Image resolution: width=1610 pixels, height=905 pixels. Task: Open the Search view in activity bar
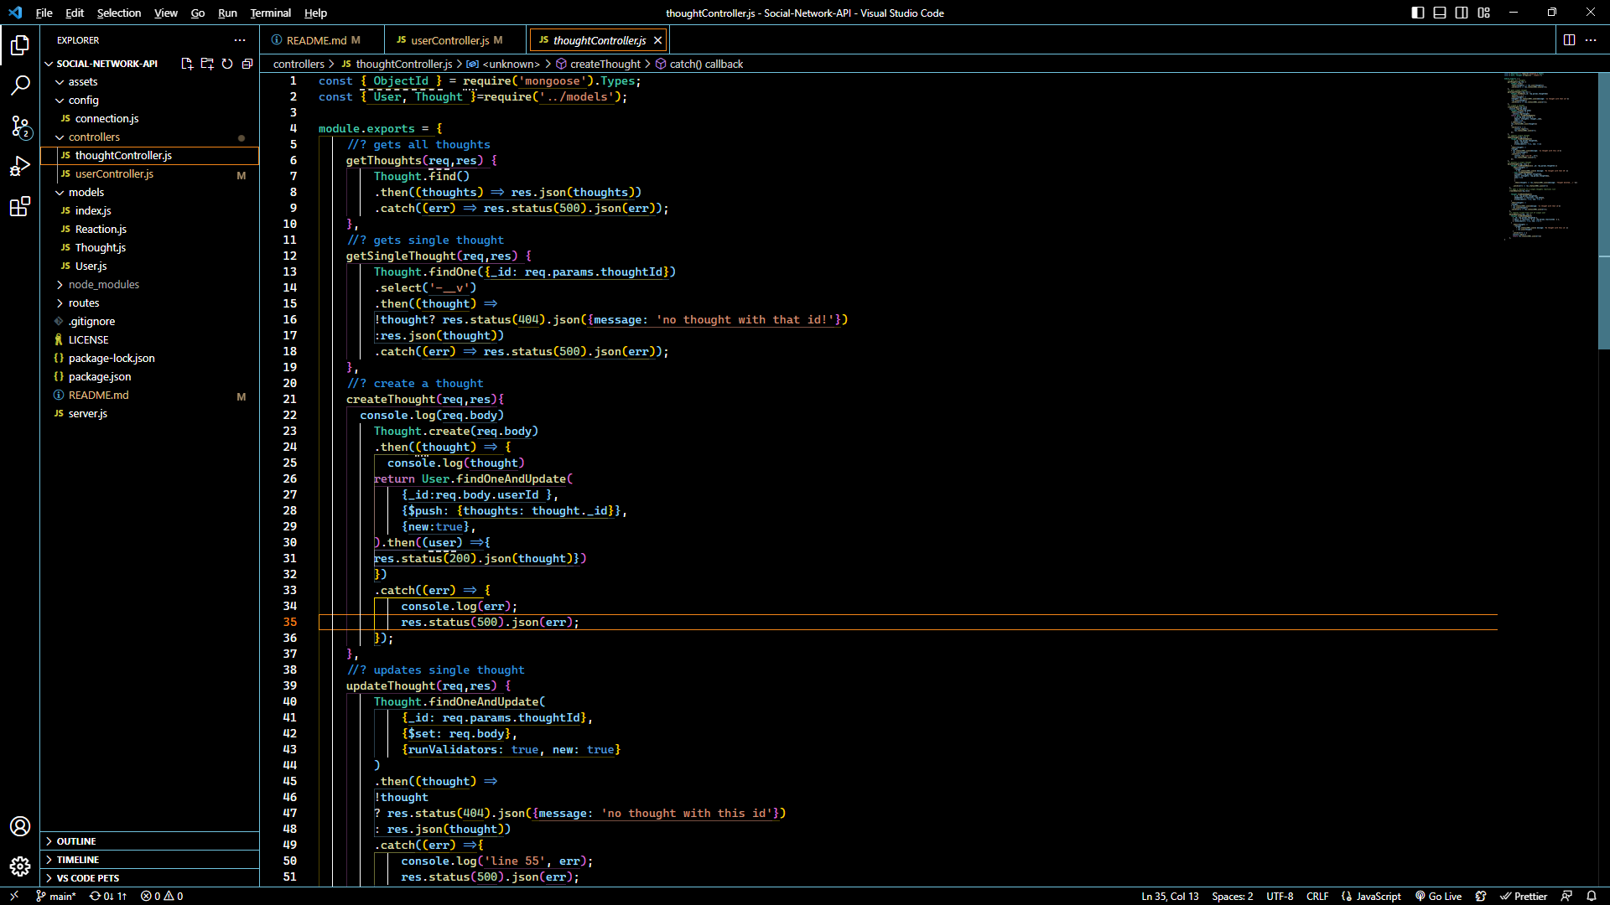pyautogui.click(x=20, y=85)
